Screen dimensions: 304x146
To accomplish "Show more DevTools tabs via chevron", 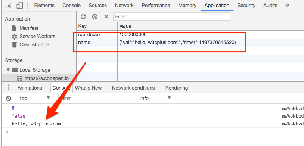I will [x=287, y=6].
